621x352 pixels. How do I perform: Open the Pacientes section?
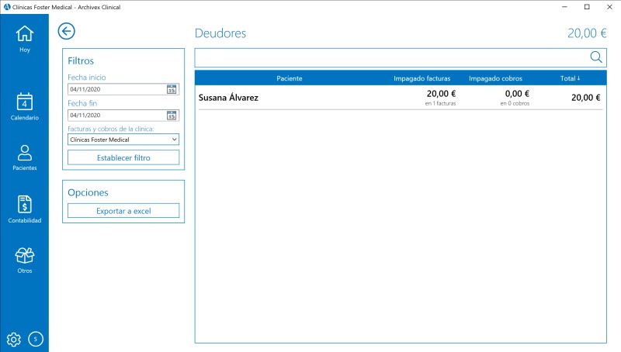(24, 157)
